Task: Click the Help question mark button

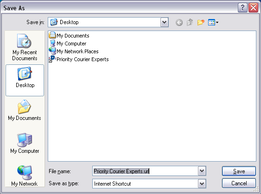Action: 242,8
